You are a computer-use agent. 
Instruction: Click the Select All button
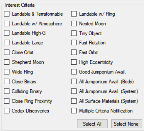pyautogui.click(x=92, y=124)
